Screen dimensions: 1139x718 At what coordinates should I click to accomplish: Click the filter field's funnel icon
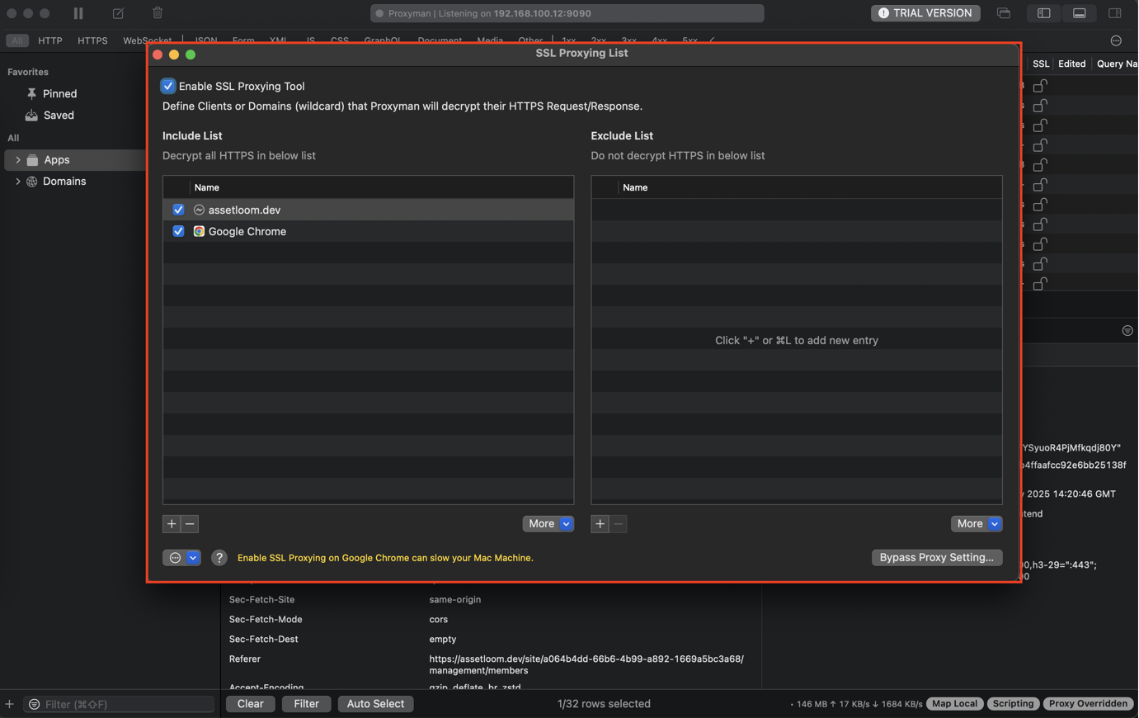tap(34, 704)
